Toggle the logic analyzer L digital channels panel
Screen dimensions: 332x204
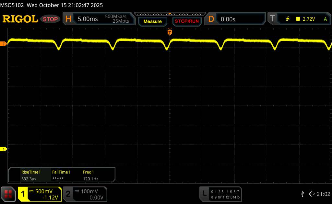221,194
